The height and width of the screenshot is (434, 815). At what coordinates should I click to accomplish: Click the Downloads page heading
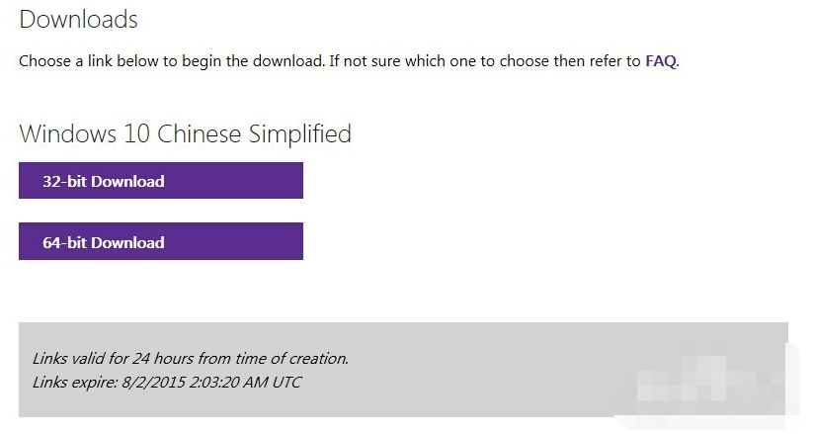point(79,19)
